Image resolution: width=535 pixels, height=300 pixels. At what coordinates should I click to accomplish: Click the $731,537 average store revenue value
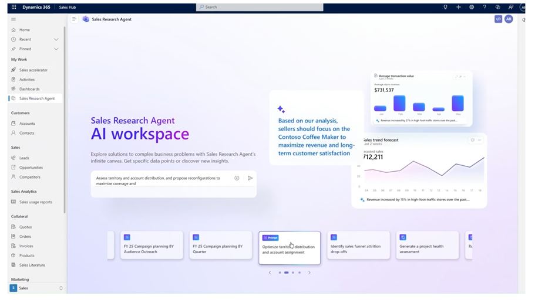384,90
